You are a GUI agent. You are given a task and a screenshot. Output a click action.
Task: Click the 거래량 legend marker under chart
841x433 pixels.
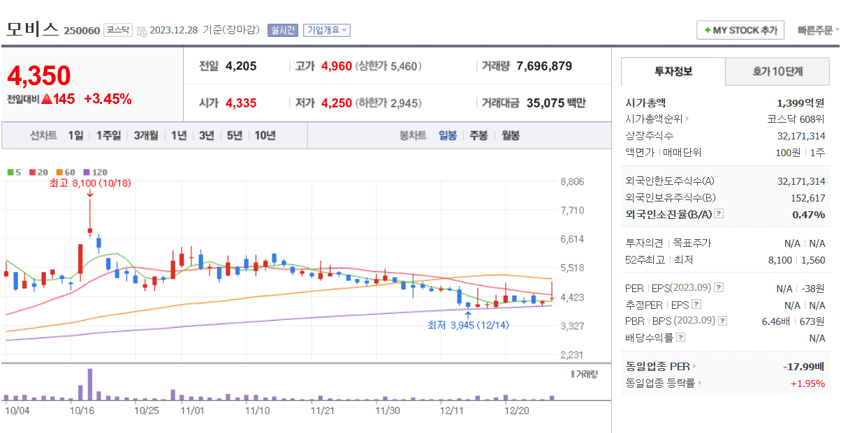pyautogui.click(x=572, y=374)
